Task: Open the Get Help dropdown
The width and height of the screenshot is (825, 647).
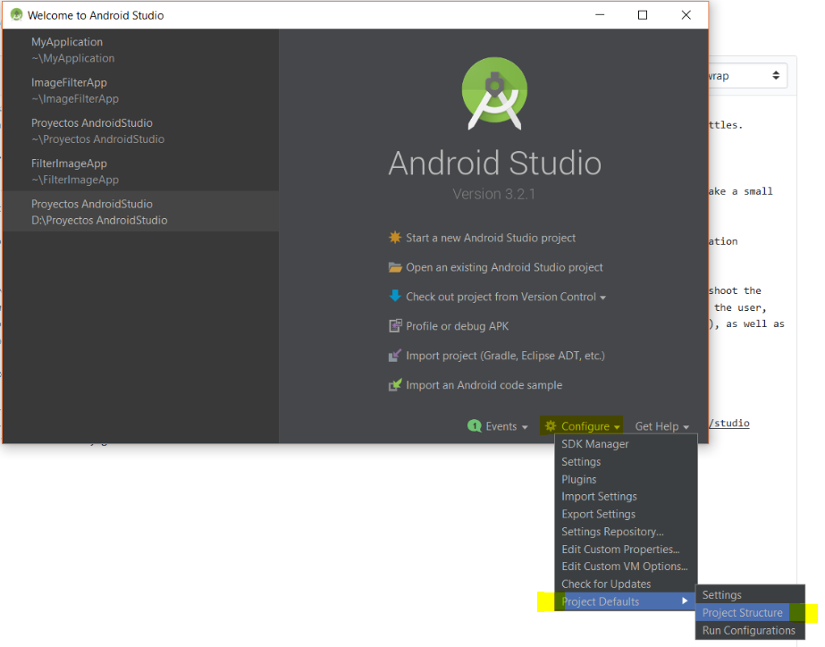Action: (662, 426)
